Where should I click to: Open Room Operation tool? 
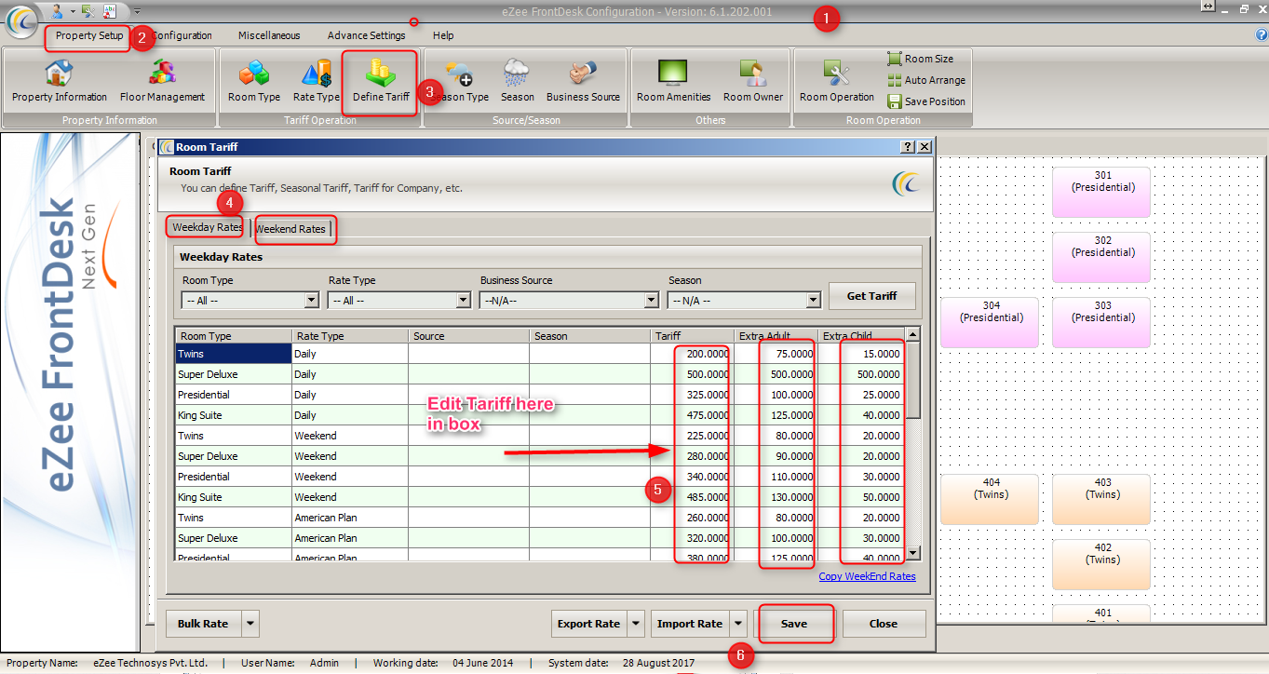pyautogui.click(x=837, y=81)
